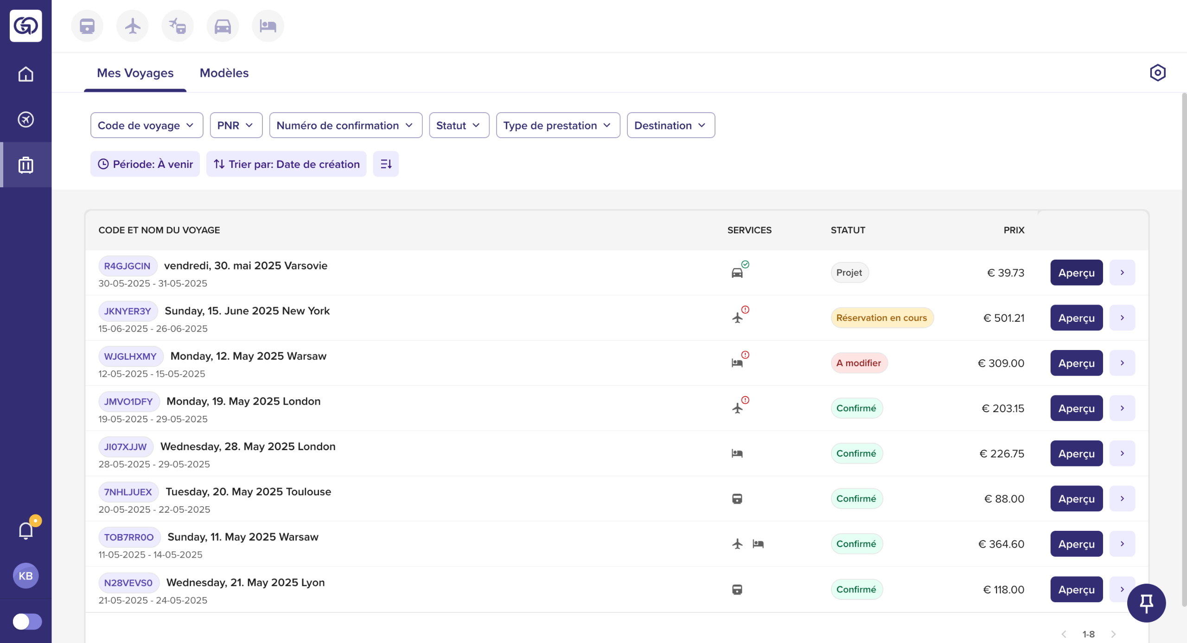This screenshot has width=1187, height=643.
Task: Click the train booking icon in top bar
Action: tap(87, 26)
